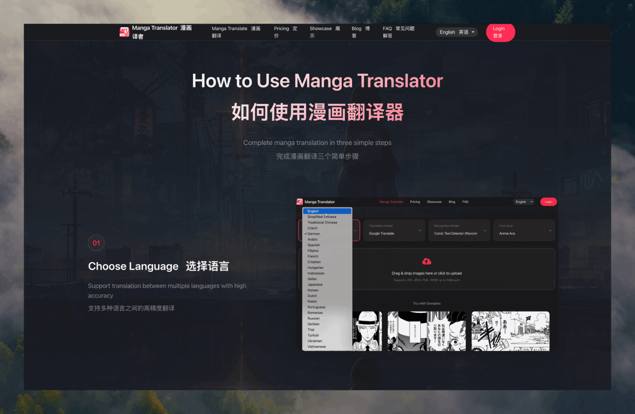Open the FAQ nav item
The image size is (635, 414).
pyautogui.click(x=398, y=32)
